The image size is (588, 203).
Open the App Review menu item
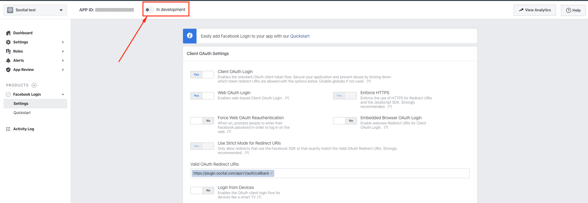coord(24,70)
